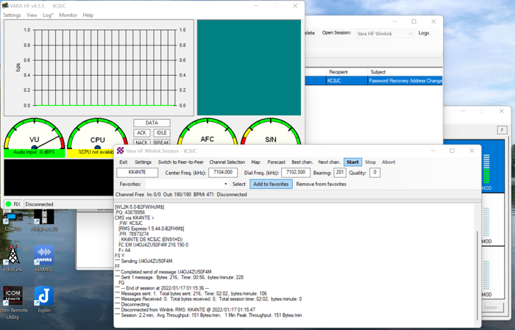Switch to Peer-to-Peer mode

tap(181, 162)
